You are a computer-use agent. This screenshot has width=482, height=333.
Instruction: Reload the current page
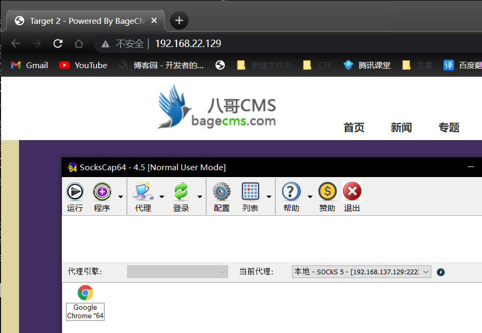58,43
